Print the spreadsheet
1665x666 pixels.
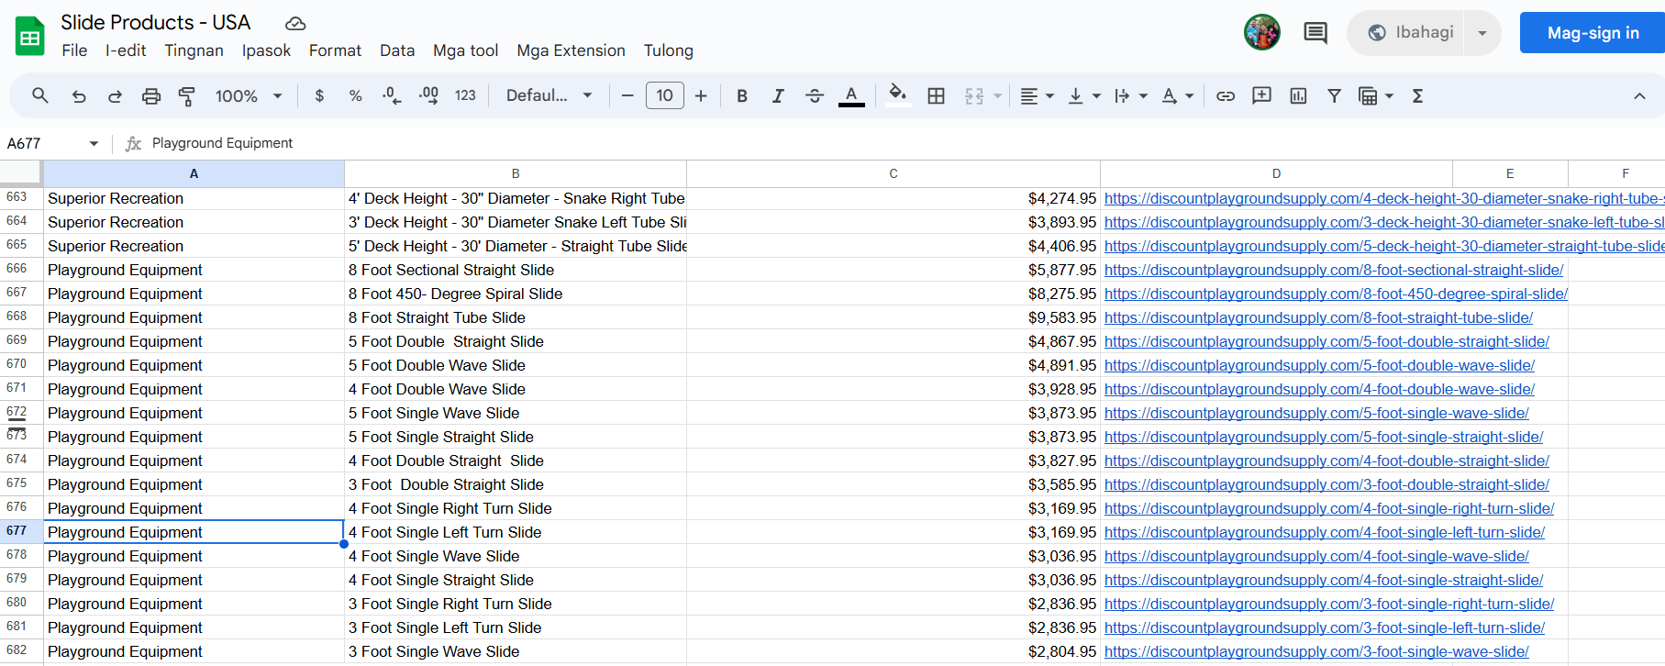[x=151, y=95]
